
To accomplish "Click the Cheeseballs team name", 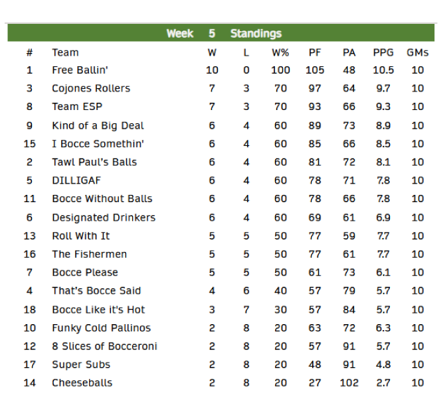I will click(x=82, y=383).
